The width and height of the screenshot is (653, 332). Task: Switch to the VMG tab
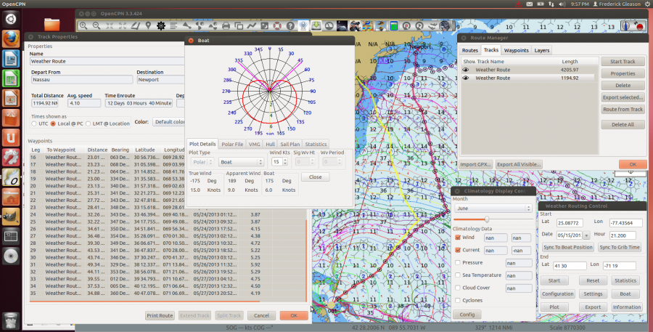[x=254, y=144]
